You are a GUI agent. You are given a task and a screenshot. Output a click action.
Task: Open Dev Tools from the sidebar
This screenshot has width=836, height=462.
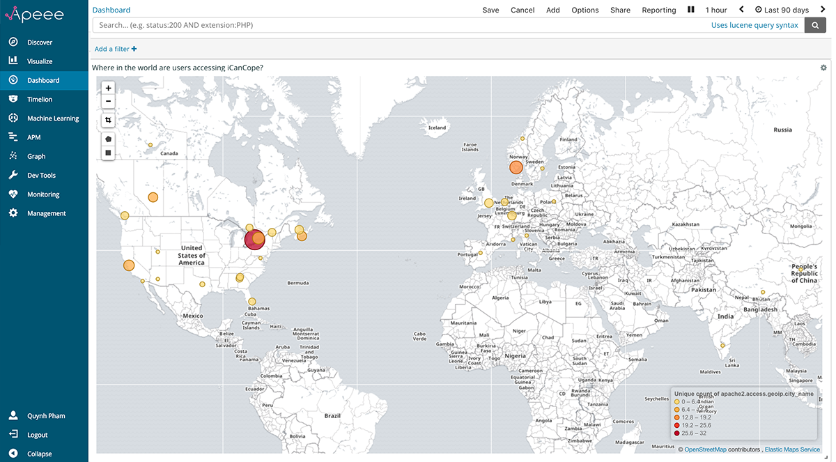[x=41, y=176]
